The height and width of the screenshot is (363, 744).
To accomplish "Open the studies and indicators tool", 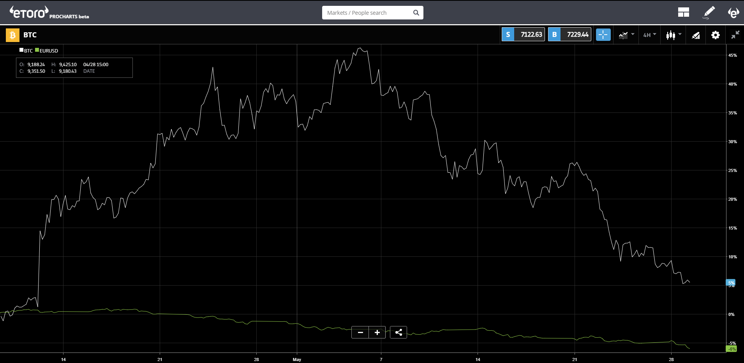I will click(x=696, y=35).
